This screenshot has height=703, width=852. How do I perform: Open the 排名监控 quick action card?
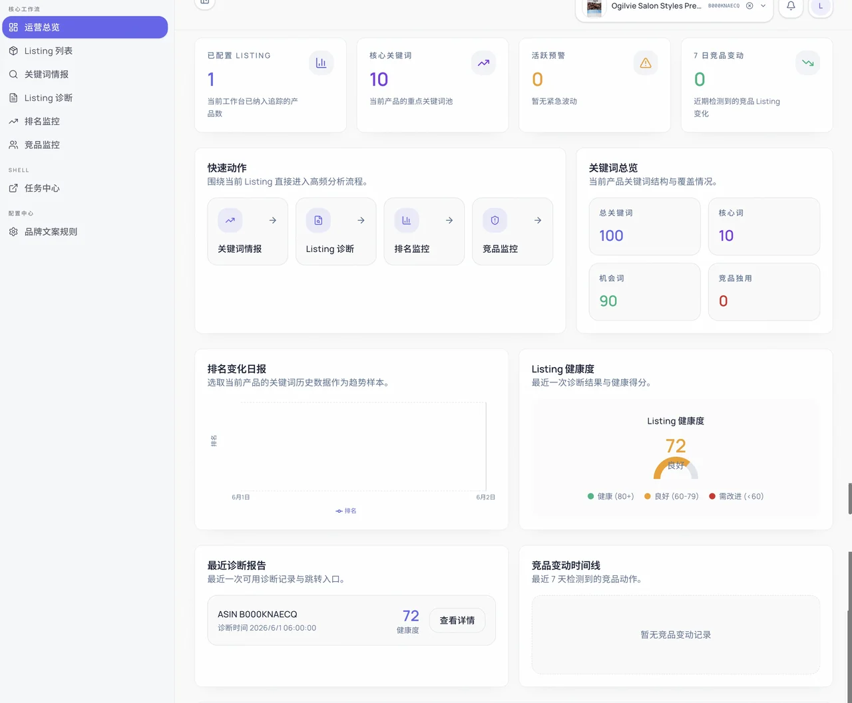point(424,231)
